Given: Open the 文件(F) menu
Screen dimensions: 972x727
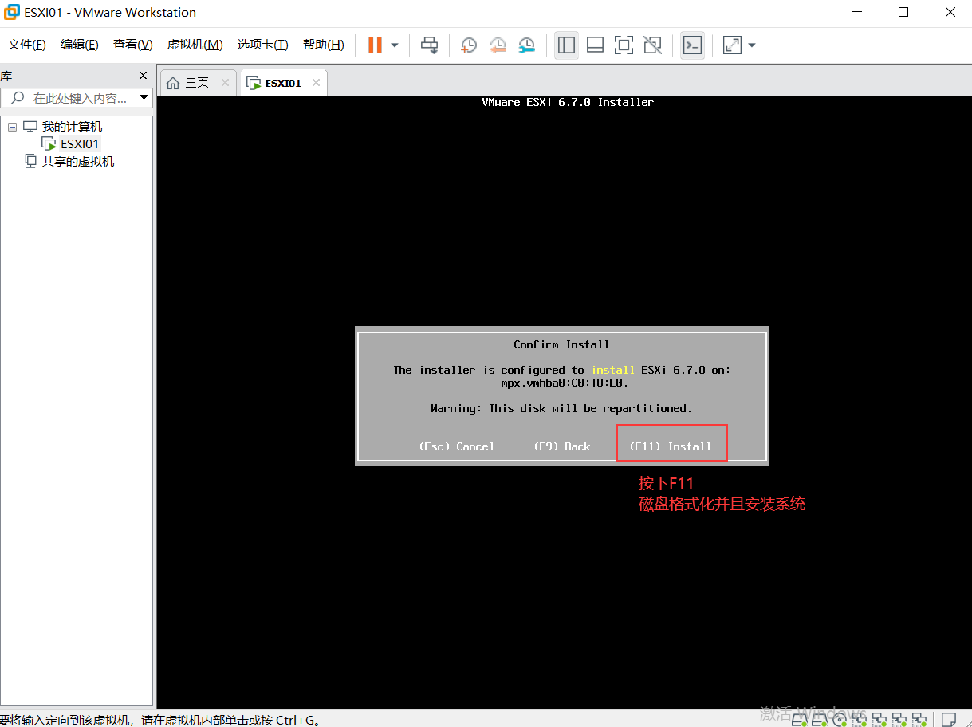Looking at the screenshot, I should [x=27, y=45].
